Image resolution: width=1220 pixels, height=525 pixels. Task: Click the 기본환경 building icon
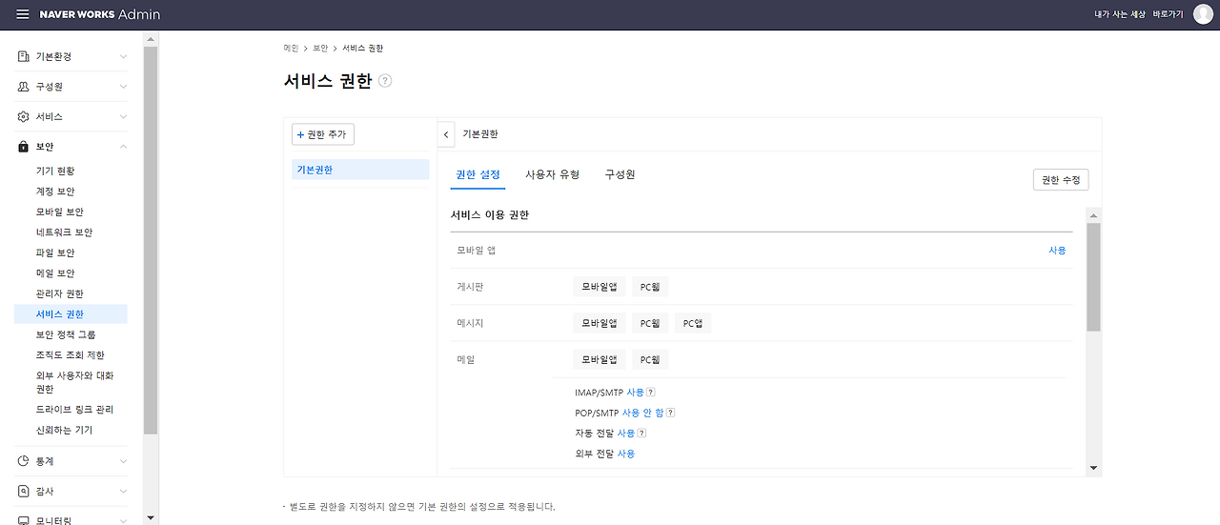point(24,56)
